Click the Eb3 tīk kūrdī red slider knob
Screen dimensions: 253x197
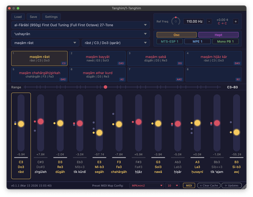[x=80, y=124]
